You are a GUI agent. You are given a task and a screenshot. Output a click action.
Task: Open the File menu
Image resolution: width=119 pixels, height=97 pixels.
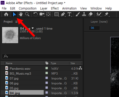4,8
